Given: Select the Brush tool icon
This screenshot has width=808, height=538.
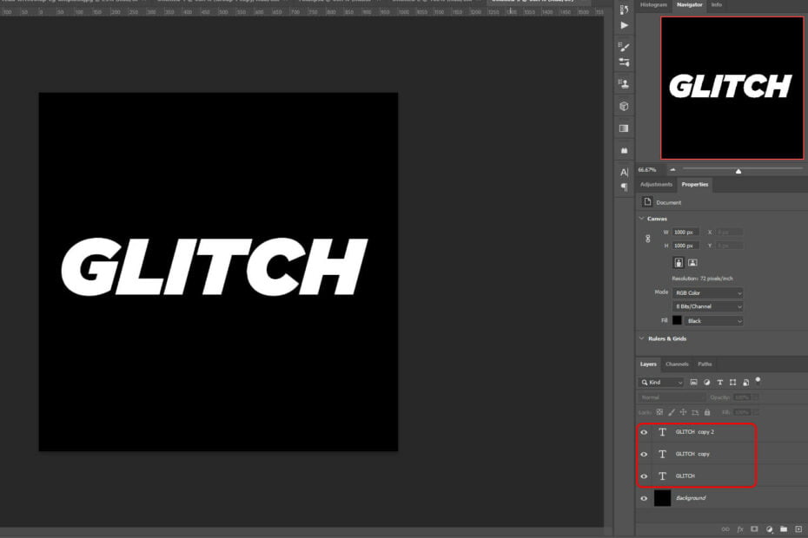Looking at the screenshot, I should (623, 45).
